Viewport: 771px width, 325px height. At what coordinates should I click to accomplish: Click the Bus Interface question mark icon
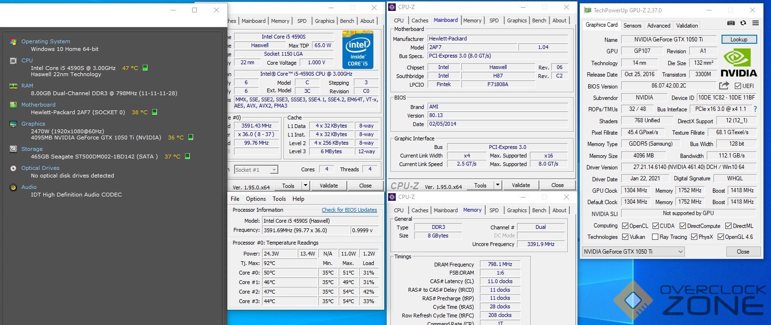coord(755,109)
